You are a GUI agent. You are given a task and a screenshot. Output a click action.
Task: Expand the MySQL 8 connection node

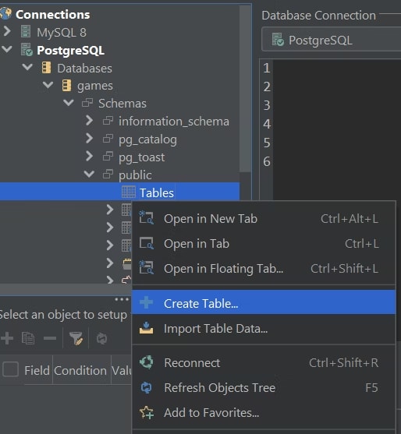coord(7,31)
